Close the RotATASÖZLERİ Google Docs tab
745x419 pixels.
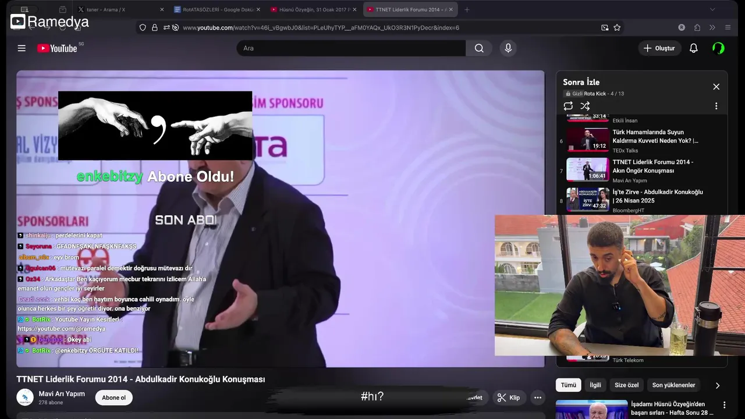[x=258, y=9]
